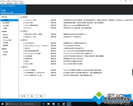
Task: Open 系统优化 in the sidebar
Action: (6, 35)
